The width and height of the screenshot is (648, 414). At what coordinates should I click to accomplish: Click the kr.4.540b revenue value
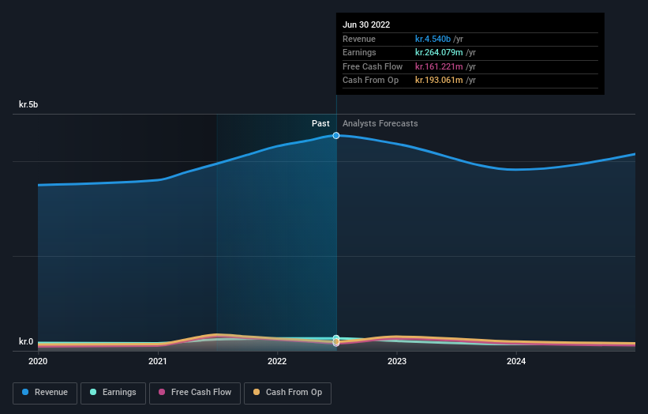pyautogui.click(x=433, y=39)
